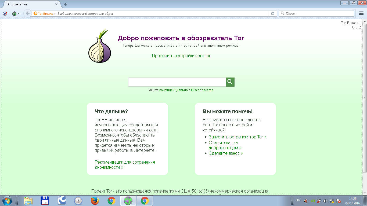This screenshot has width=367, height=206.
Task: Open a new tab with the plus button
Action: [65, 4]
